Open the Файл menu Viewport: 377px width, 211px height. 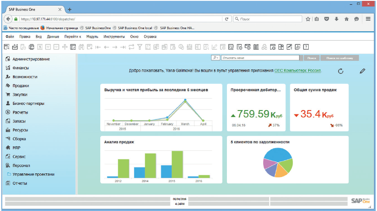point(10,37)
